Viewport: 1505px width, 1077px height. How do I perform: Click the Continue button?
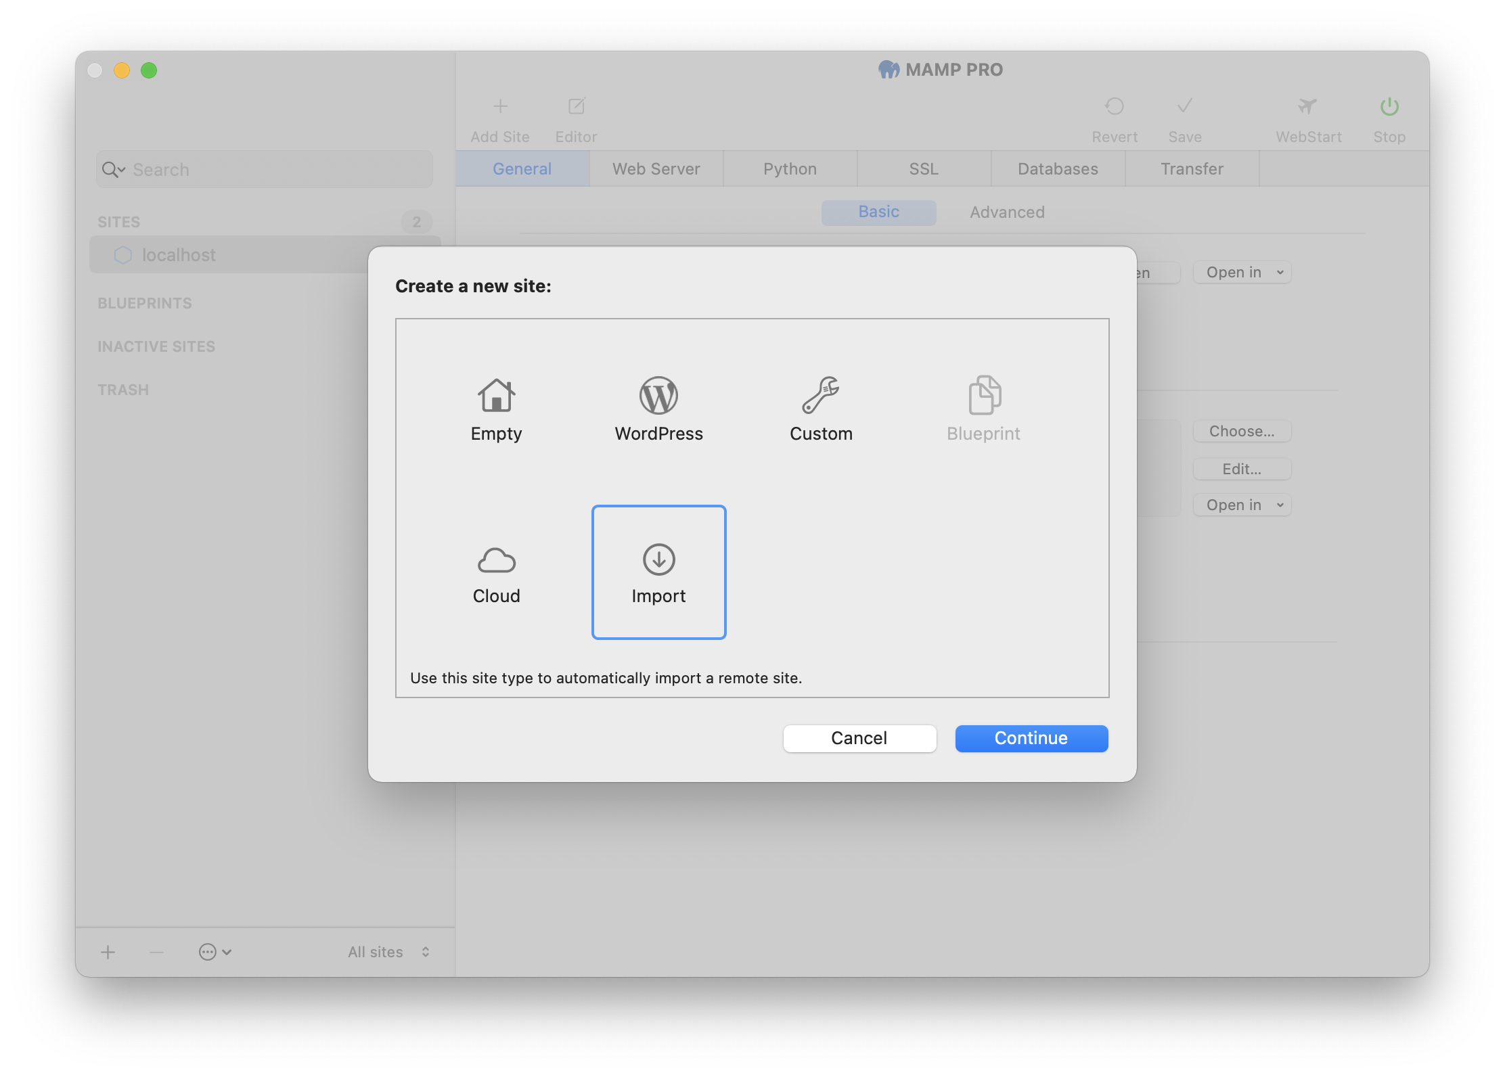1031,737
